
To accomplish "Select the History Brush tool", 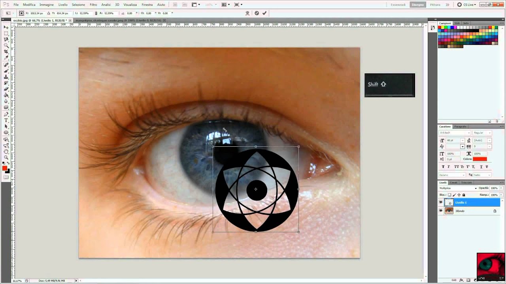I will [6, 83].
